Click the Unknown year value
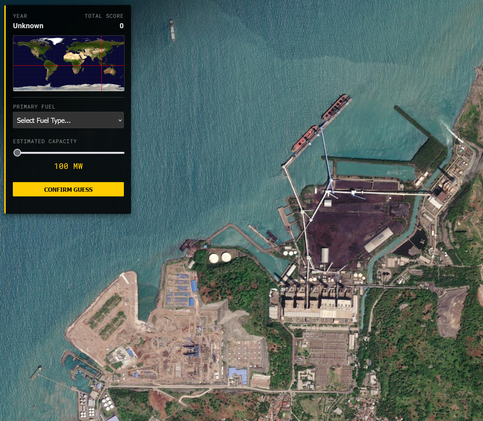 pos(28,26)
